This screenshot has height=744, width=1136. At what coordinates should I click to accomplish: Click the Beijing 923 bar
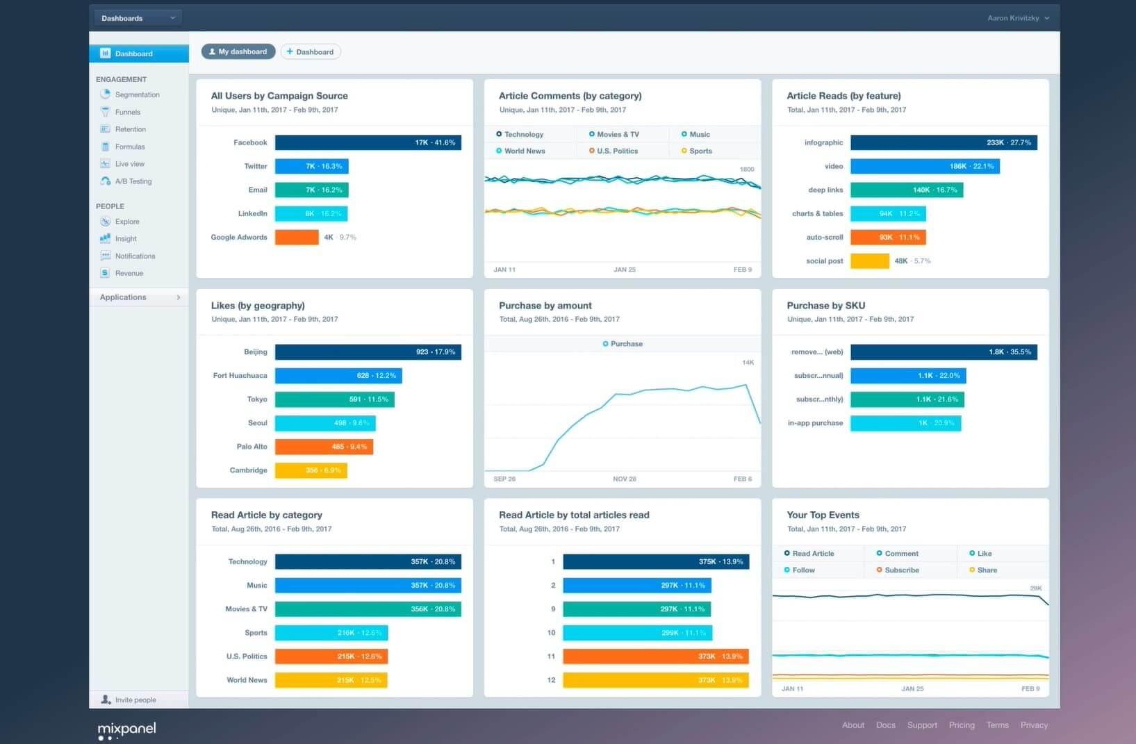click(368, 352)
